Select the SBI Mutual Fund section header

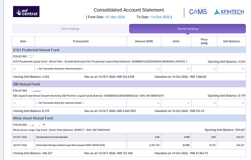[x=129, y=84]
